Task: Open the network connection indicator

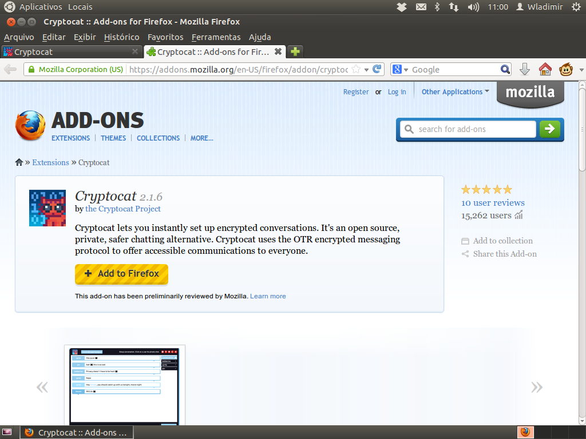Action: (454, 7)
